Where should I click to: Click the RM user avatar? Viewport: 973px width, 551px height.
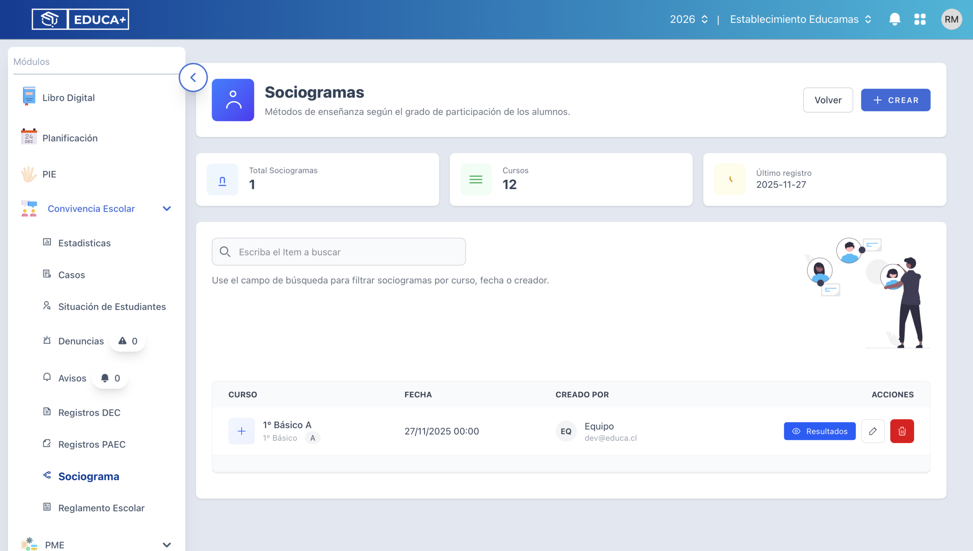point(951,19)
